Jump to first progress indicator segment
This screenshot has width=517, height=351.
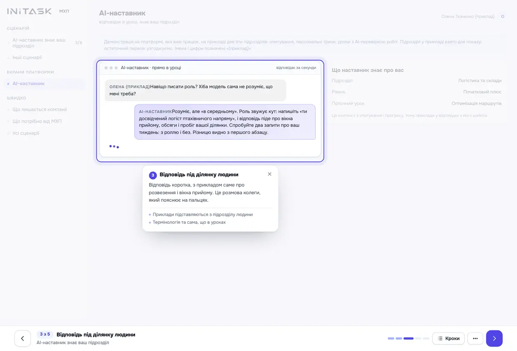pyautogui.click(x=391, y=339)
